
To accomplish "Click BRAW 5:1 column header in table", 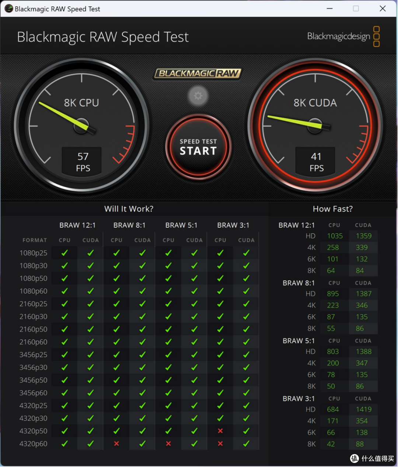I will click(x=181, y=225).
